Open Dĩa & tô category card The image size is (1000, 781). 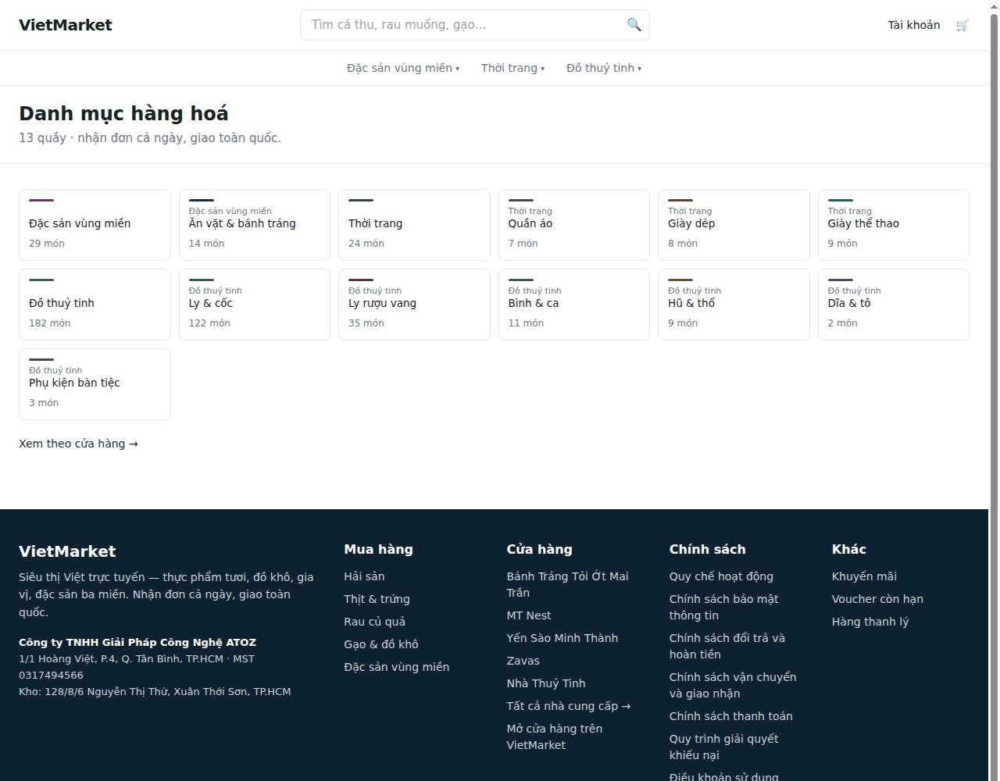[x=894, y=305]
